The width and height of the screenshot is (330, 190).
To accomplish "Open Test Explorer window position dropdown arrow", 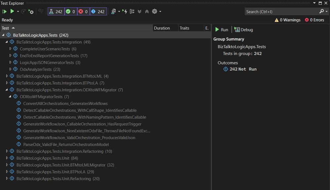I will point(314,3).
